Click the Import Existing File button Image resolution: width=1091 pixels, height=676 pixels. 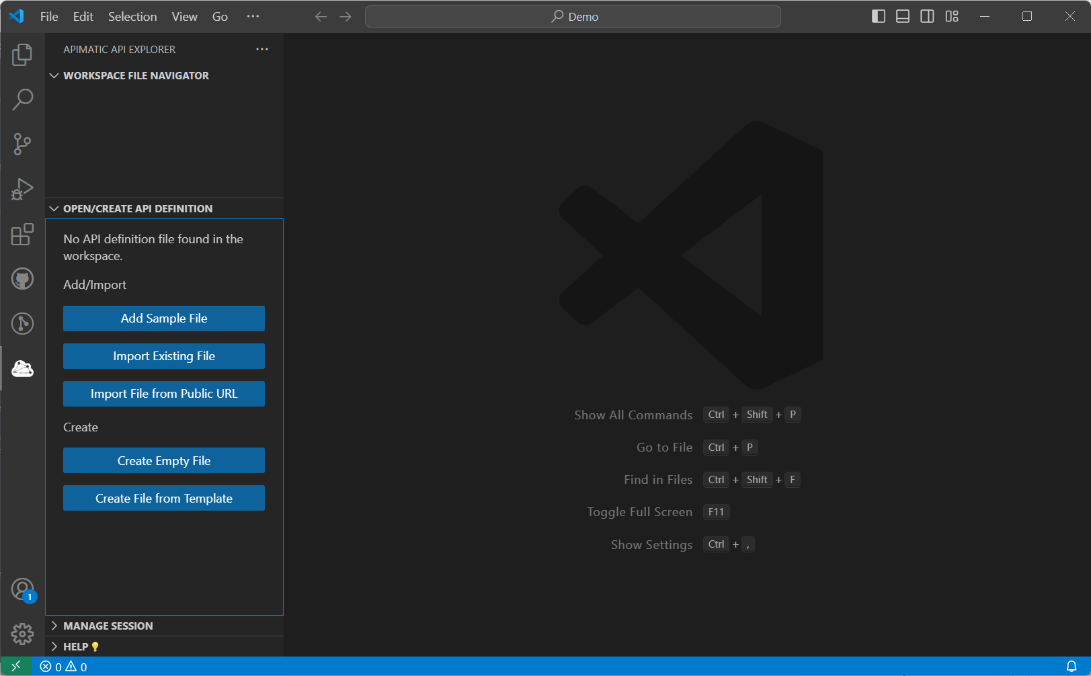[164, 356]
